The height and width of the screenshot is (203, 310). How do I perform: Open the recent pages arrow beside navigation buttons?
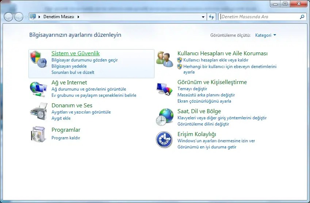pos(26,17)
